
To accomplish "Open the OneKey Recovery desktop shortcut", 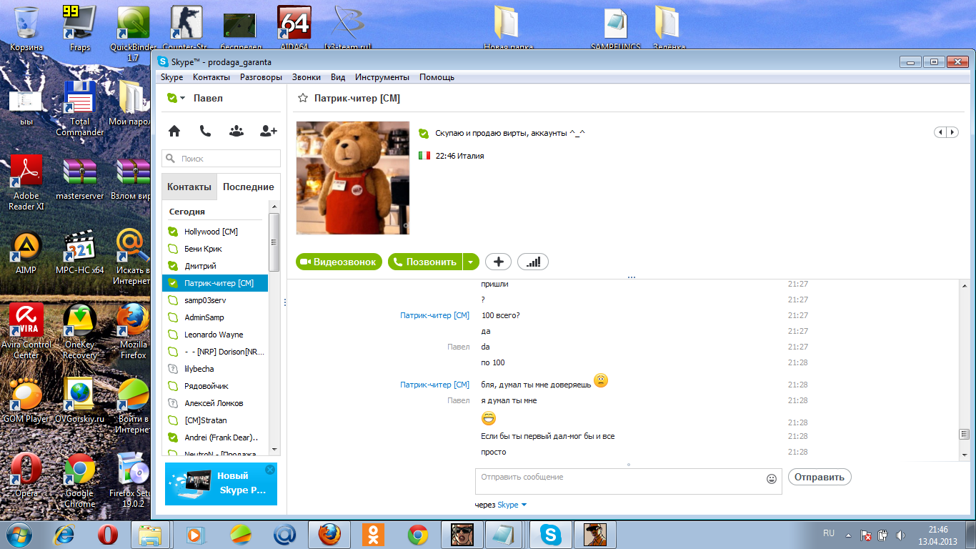I will click(x=80, y=330).
